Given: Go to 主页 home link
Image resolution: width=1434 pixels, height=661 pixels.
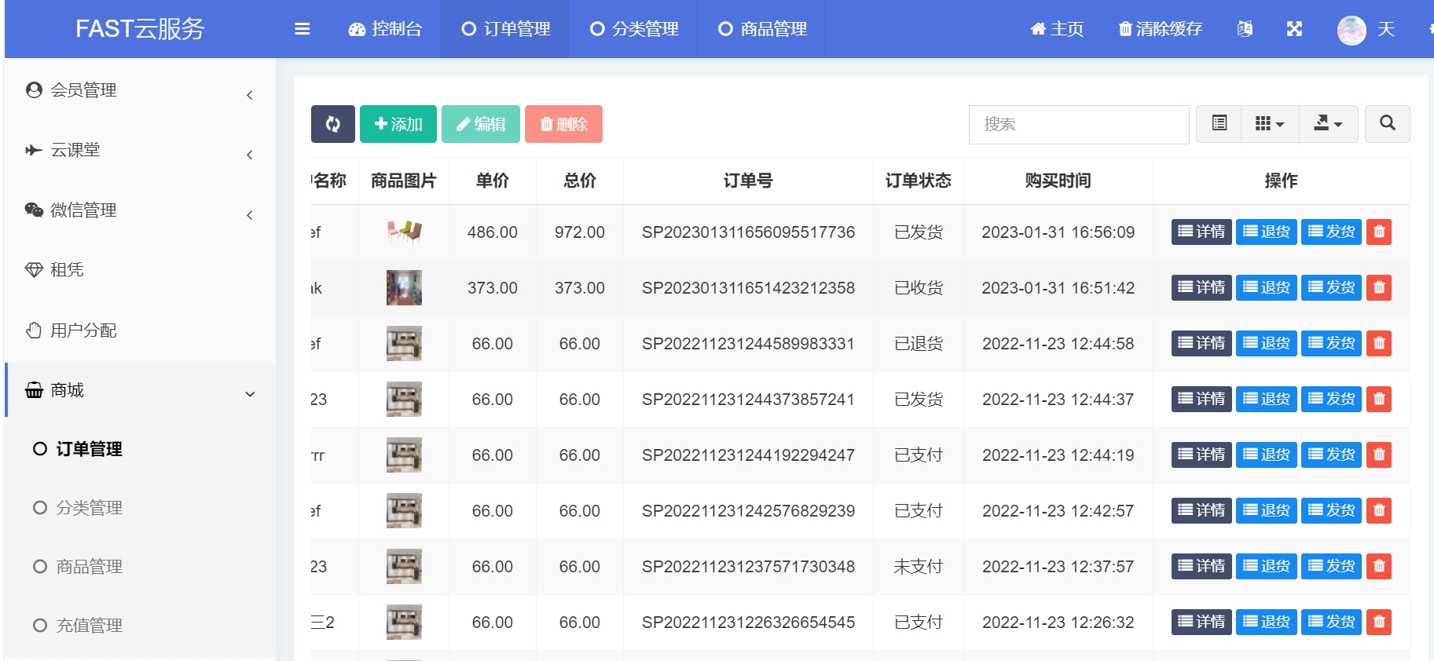Looking at the screenshot, I should (x=1057, y=29).
